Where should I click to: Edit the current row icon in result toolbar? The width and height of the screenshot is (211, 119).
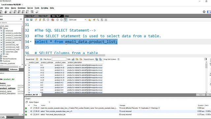(73, 59)
